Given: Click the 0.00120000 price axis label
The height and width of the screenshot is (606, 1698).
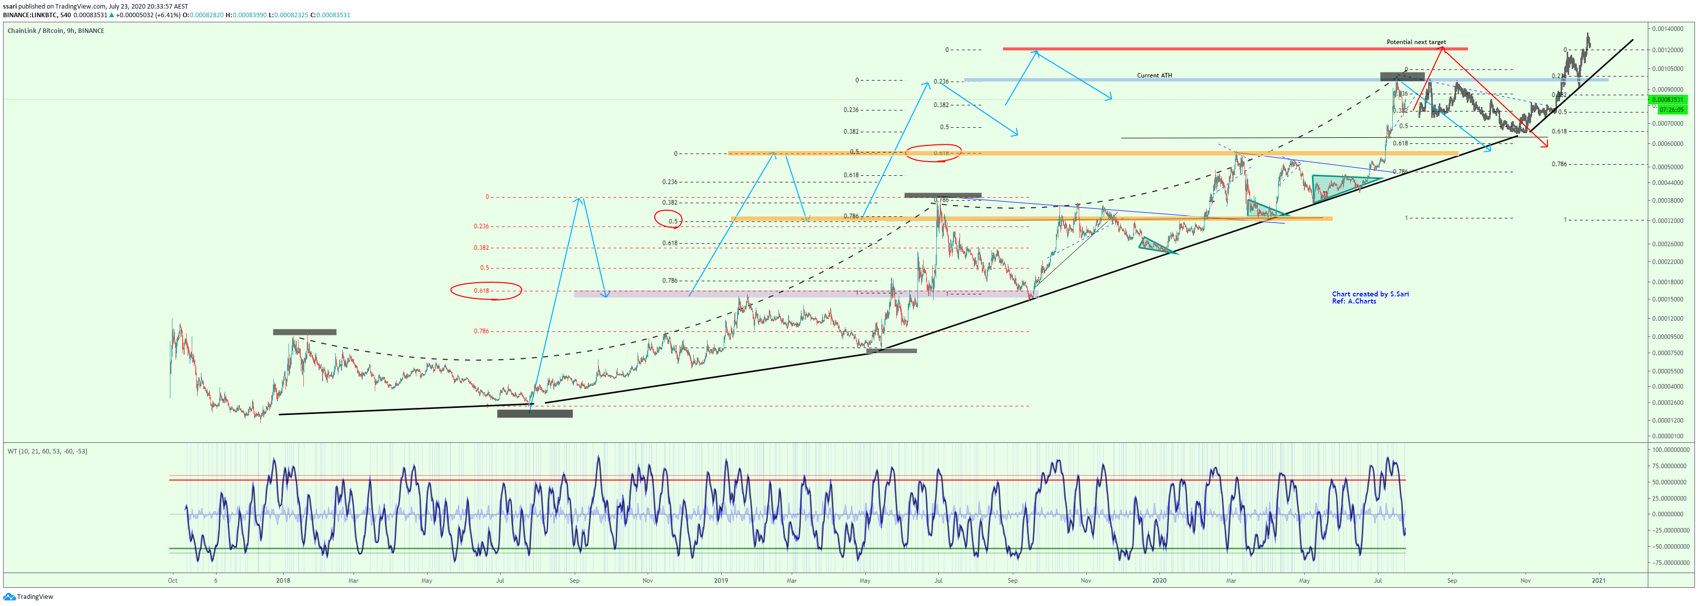Looking at the screenshot, I should (1668, 50).
